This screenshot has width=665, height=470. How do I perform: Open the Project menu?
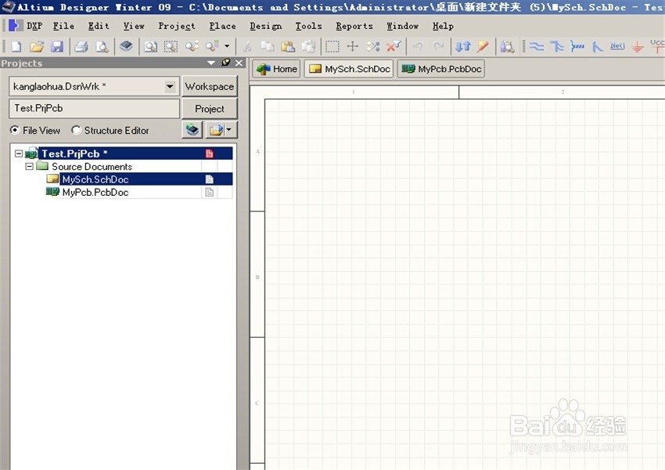click(x=177, y=27)
